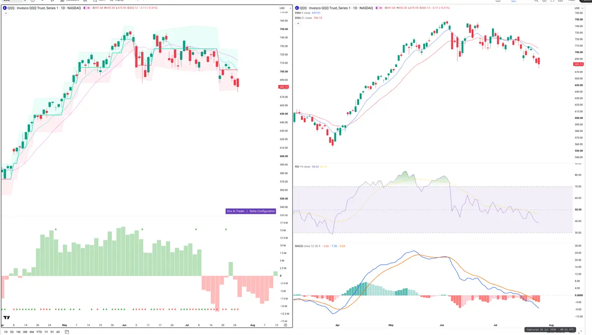Select the MACD close 12 26 9 legend
Image resolution: width=592 pixels, height=335 pixels.
[x=308, y=246]
